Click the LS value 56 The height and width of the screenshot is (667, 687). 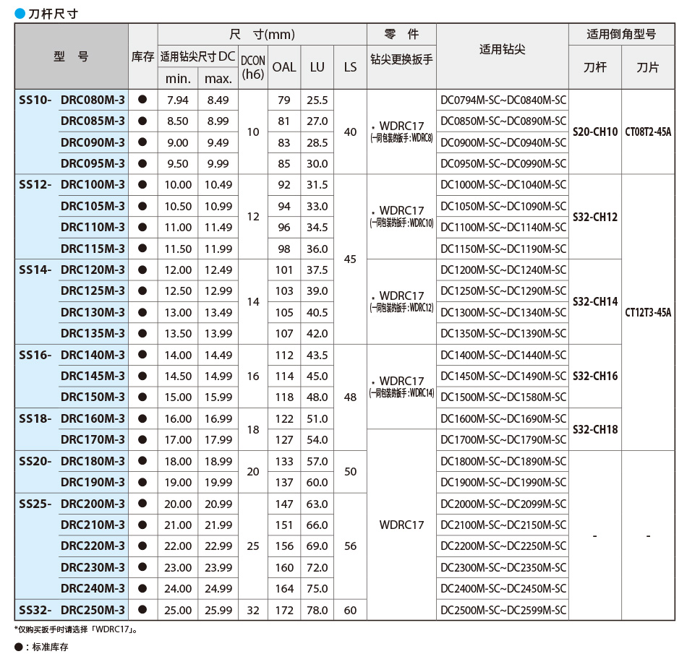(350, 546)
